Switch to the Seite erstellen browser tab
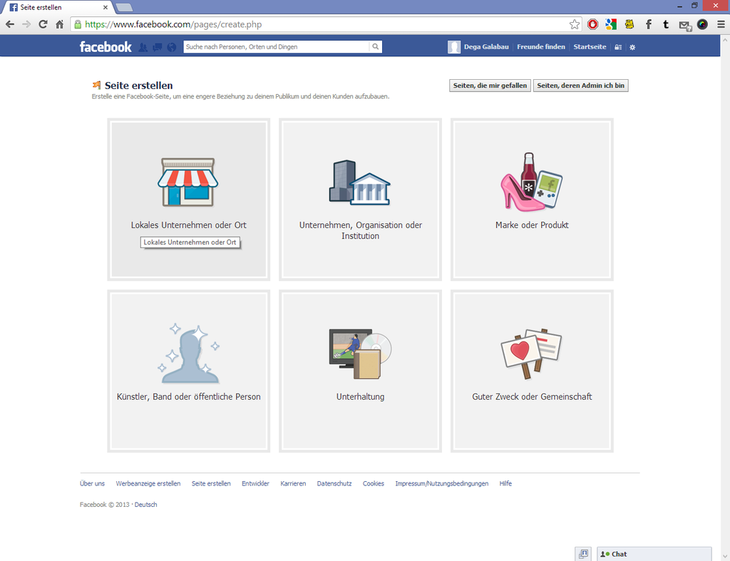The width and height of the screenshot is (730, 561). click(56, 7)
